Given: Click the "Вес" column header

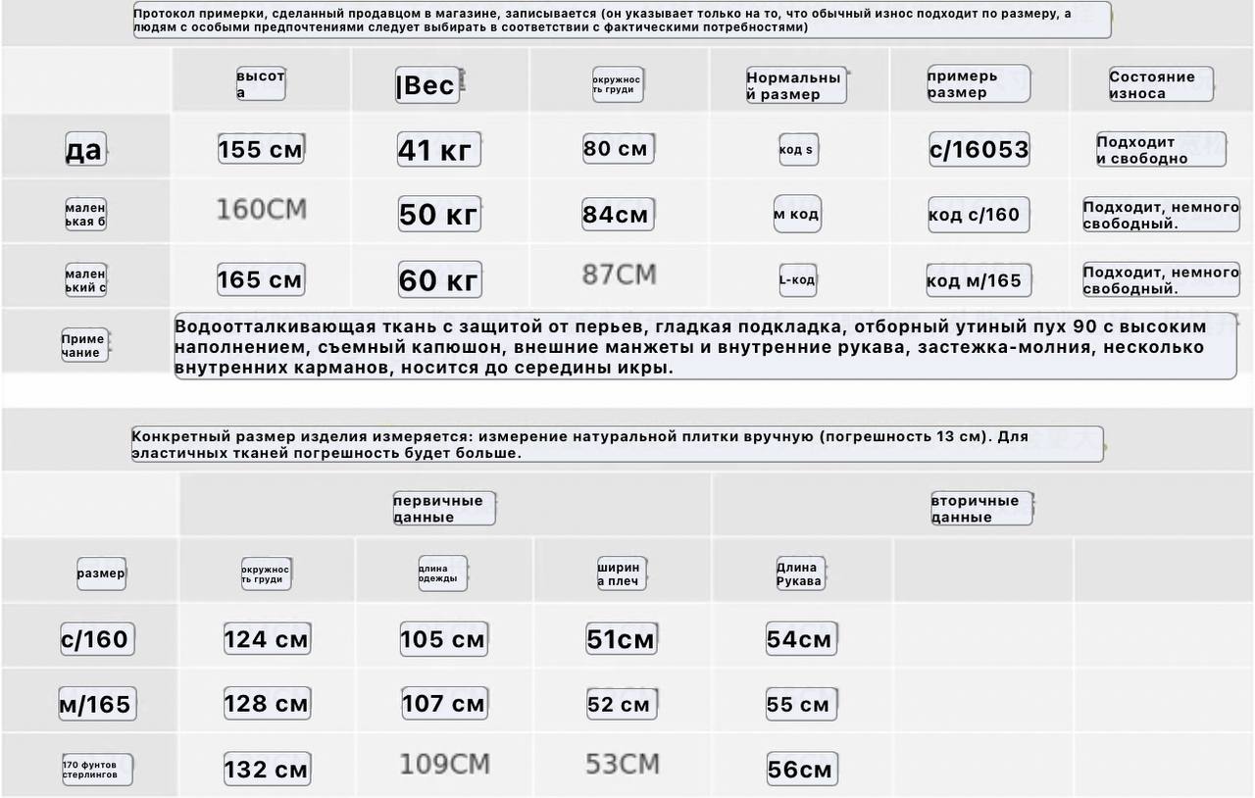Looking at the screenshot, I should point(427,85).
